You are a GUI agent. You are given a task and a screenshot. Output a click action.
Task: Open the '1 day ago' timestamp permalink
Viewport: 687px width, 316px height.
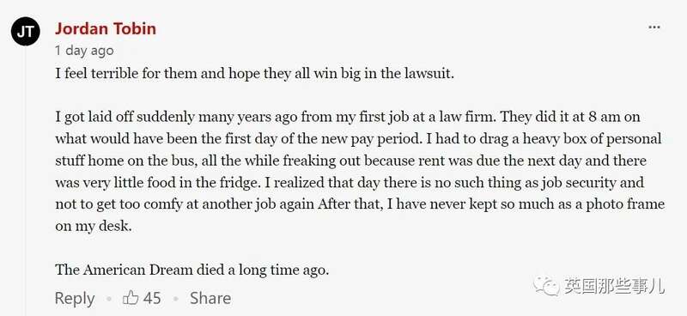pos(84,51)
